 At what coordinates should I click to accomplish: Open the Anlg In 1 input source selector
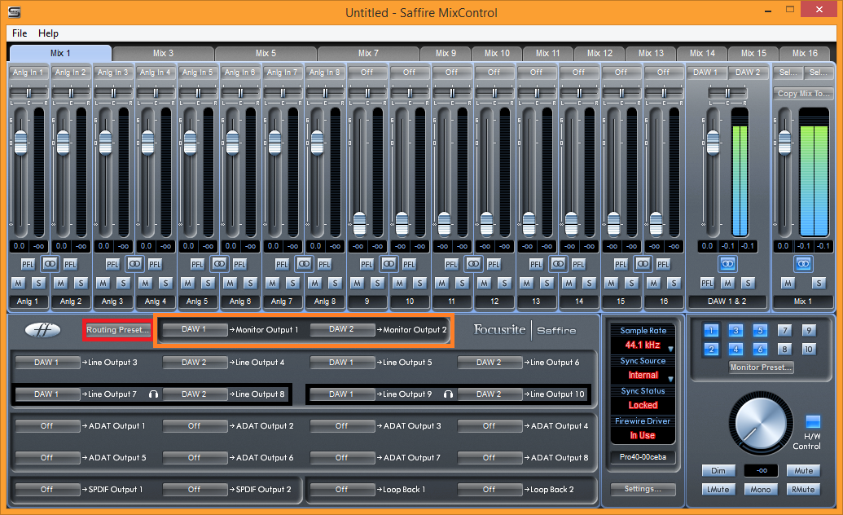pos(28,72)
